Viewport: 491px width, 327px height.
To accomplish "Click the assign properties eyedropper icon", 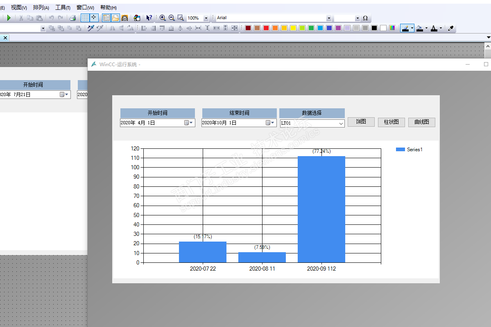I will [x=100, y=28].
